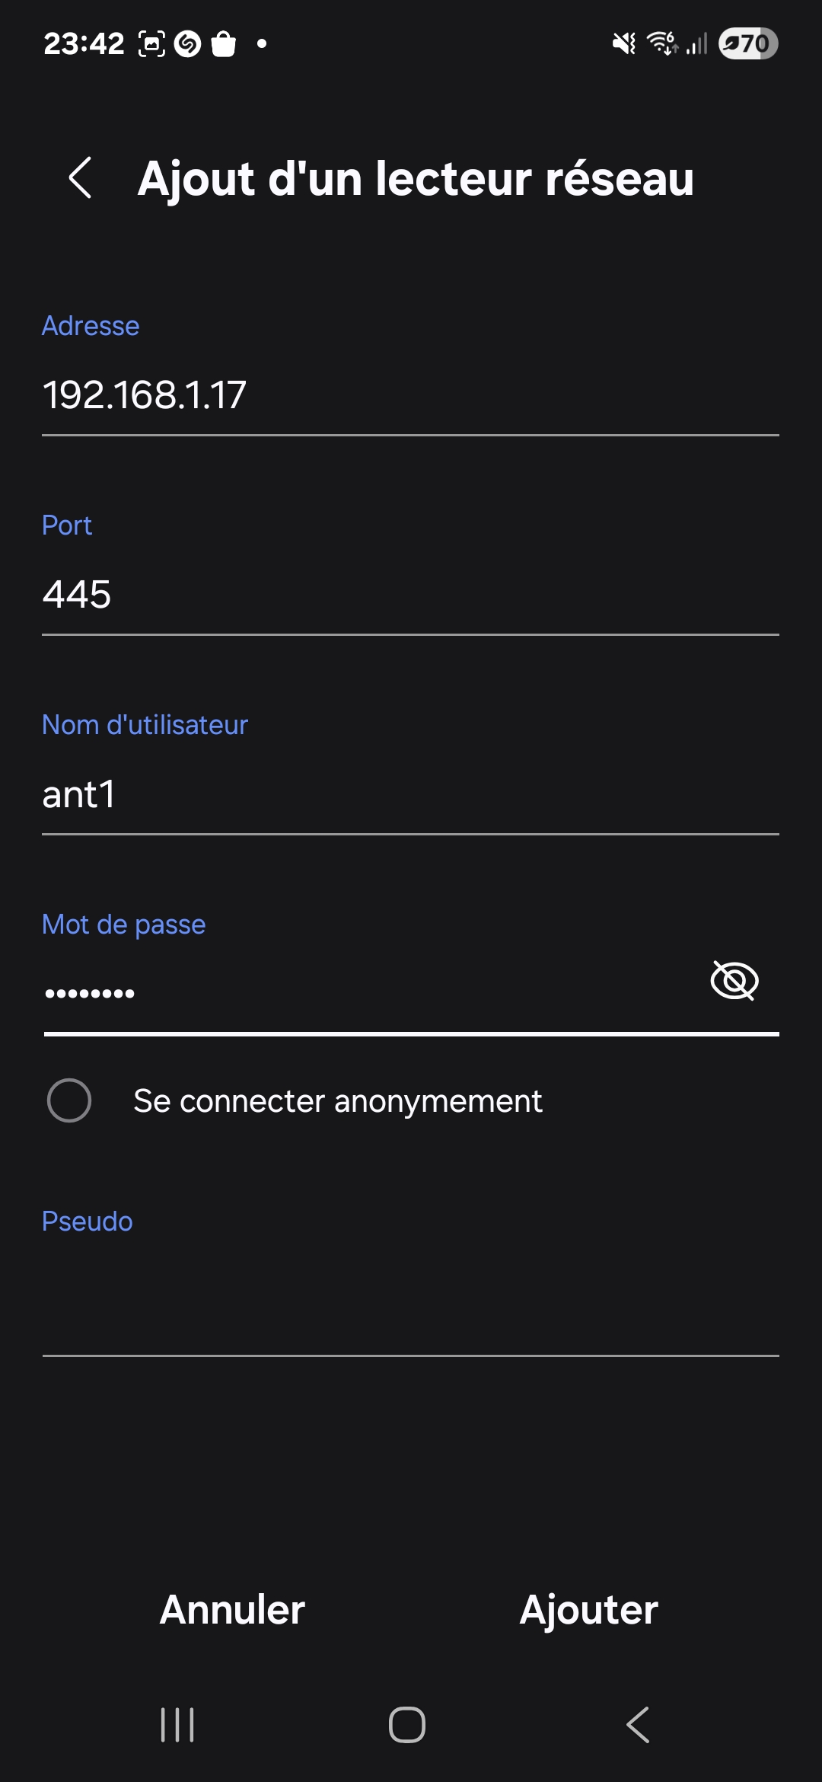
Task: Tap the Shazam notification icon
Action: 187,43
